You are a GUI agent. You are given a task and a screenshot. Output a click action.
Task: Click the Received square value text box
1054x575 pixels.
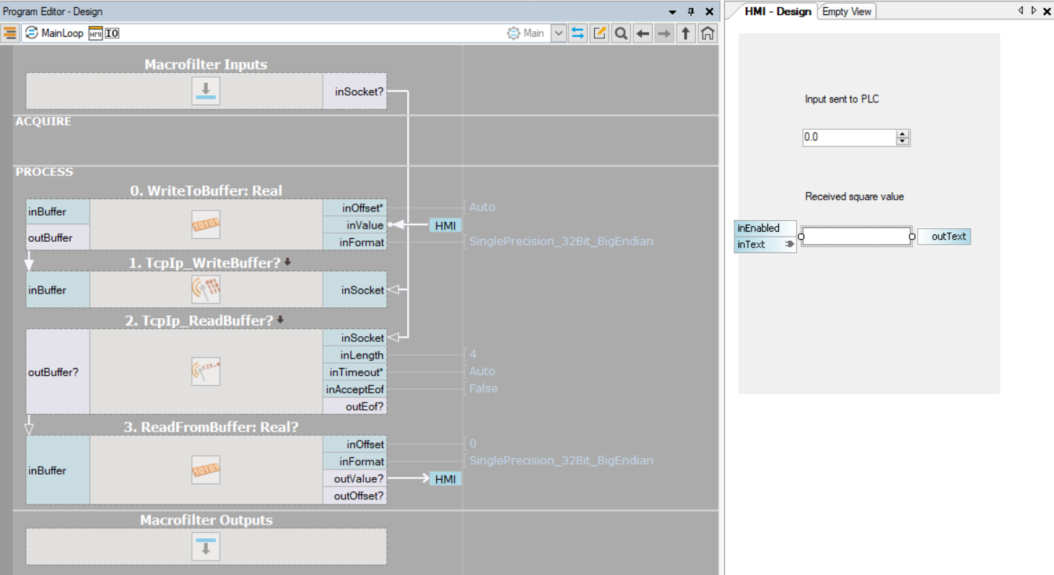click(x=855, y=237)
